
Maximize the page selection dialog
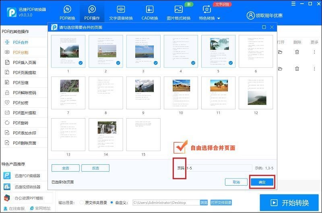(x=264, y=27)
